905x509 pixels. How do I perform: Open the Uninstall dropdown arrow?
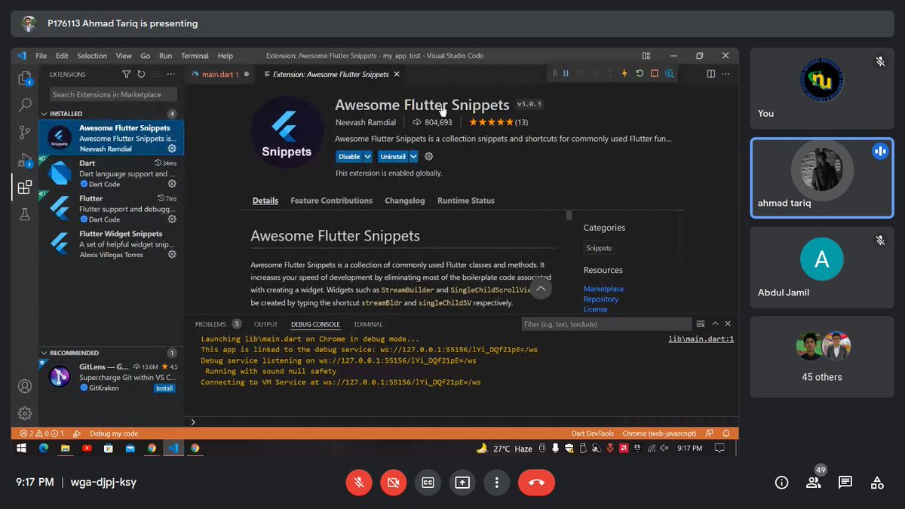click(413, 156)
